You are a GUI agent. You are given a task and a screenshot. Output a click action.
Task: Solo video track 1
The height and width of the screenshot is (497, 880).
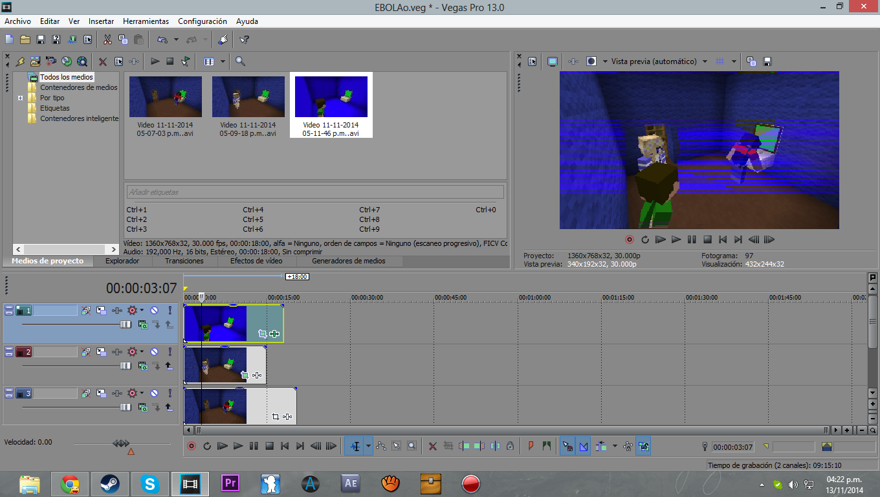coord(170,311)
